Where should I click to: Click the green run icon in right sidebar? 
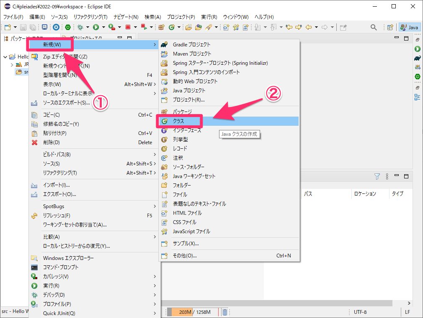[417, 49]
